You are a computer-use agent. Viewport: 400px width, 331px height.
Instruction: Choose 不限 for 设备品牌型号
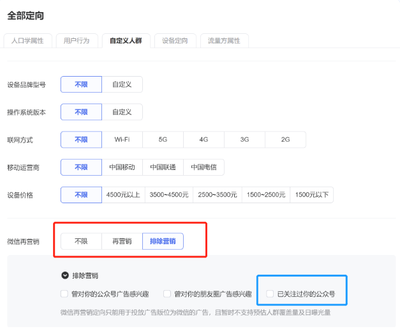(81, 84)
